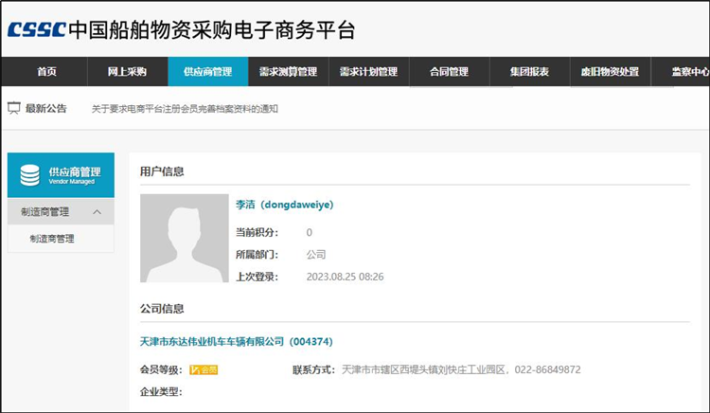
Task: Go to the 需求计划管理 tab
Action: click(x=369, y=72)
